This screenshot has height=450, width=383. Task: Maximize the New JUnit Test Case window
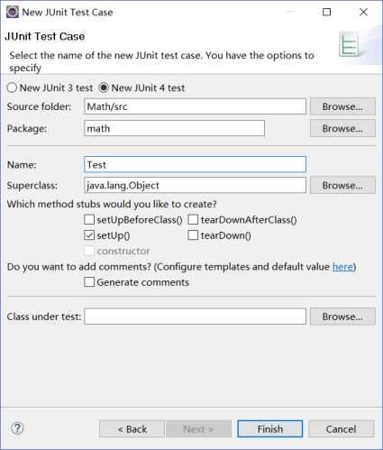click(x=326, y=12)
